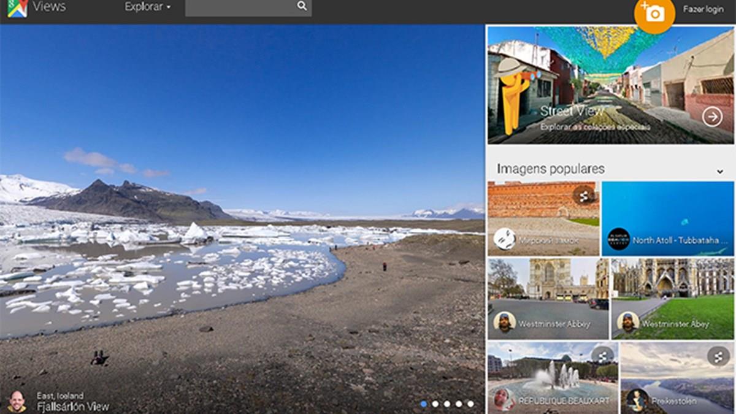Select the first carousel dot indicator
The width and height of the screenshot is (736, 414).
[424, 404]
